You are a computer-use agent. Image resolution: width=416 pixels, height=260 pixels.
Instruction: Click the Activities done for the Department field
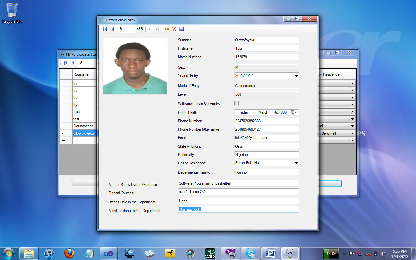pos(239,209)
